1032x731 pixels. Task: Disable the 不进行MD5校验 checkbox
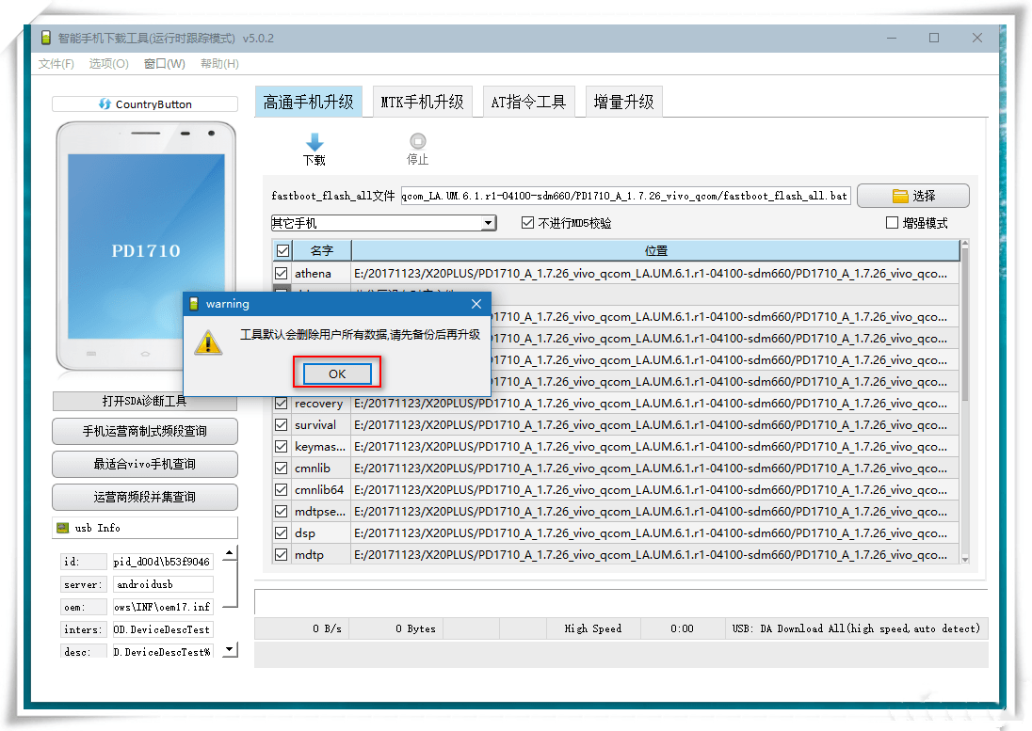[528, 221]
